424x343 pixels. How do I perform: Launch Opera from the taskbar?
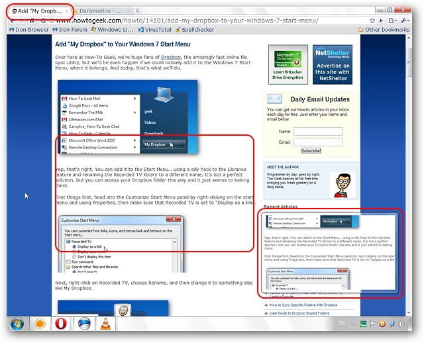61,323
